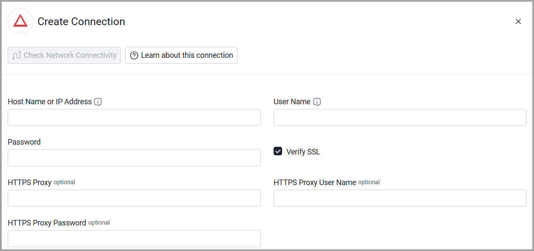Screen dimensions: 534x251
Task: Select the HTTPS Proxy User Name field
Action: [x=400, y=198]
